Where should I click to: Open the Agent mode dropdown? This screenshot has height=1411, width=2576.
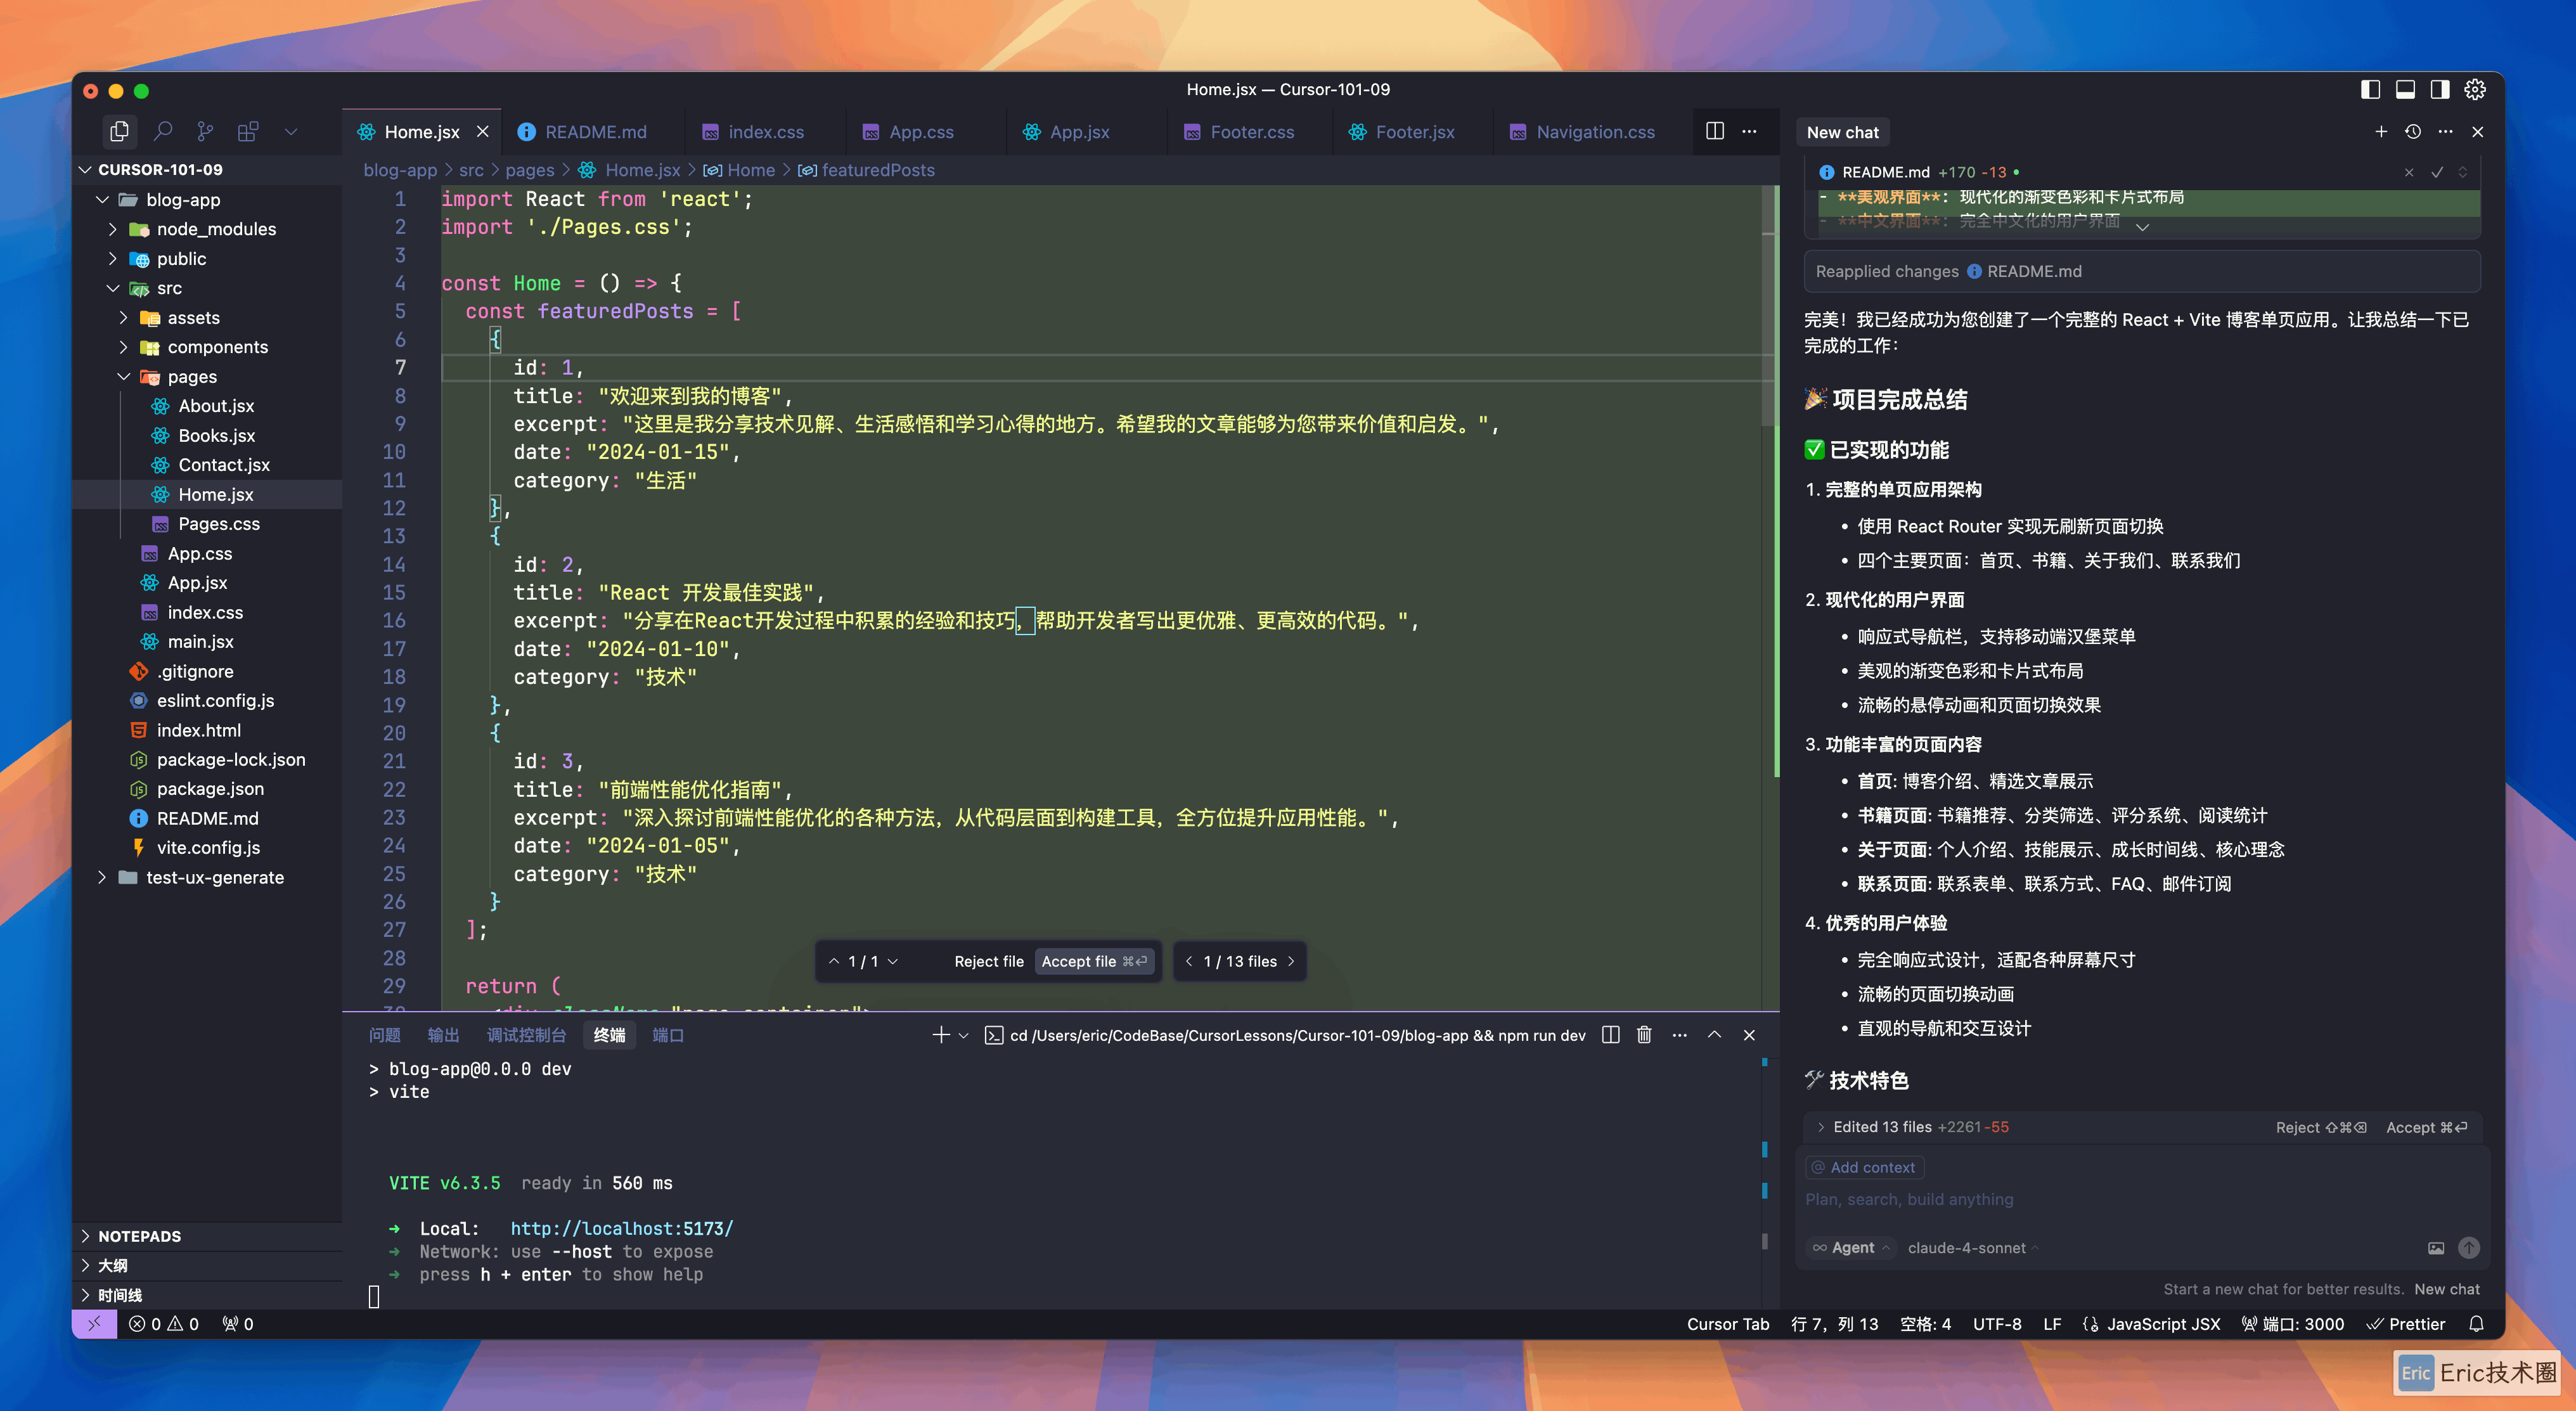pos(1851,1247)
